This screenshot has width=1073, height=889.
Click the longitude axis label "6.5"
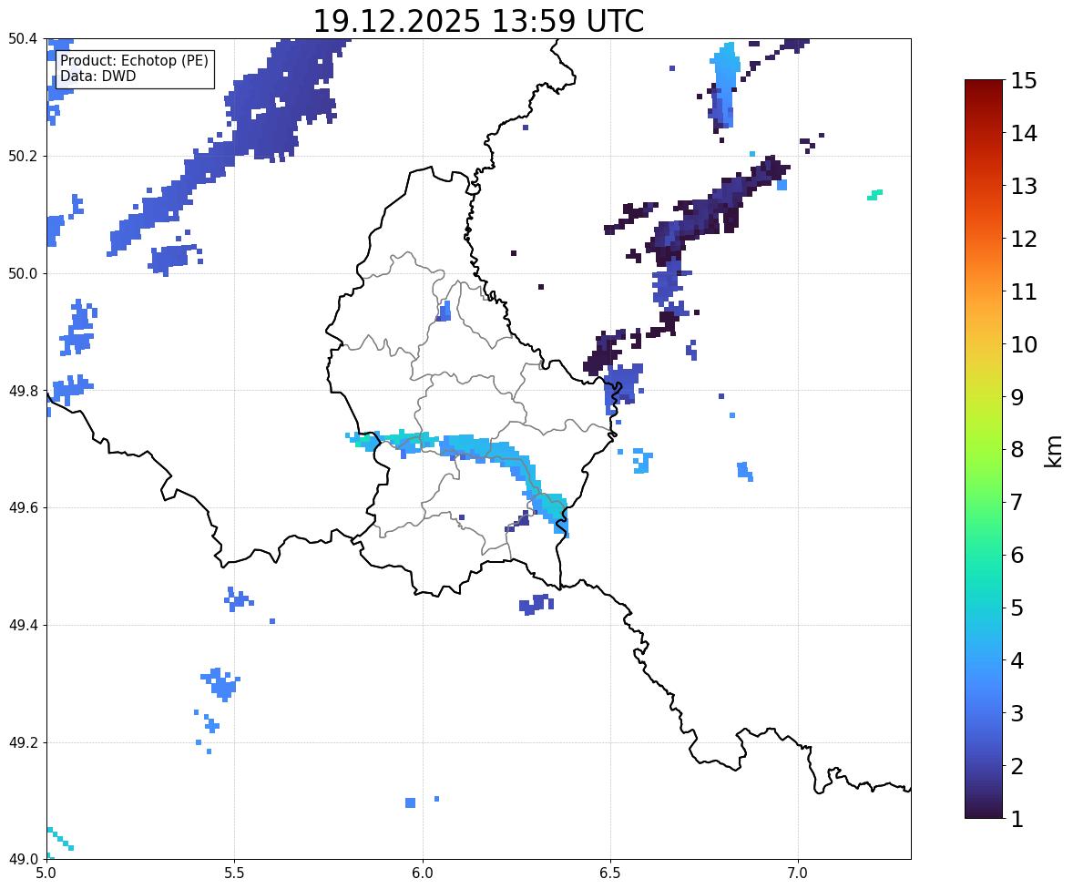[610, 874]
